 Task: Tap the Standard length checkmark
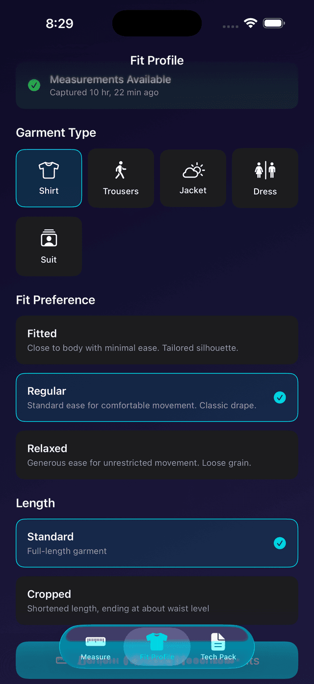[280, 543]
